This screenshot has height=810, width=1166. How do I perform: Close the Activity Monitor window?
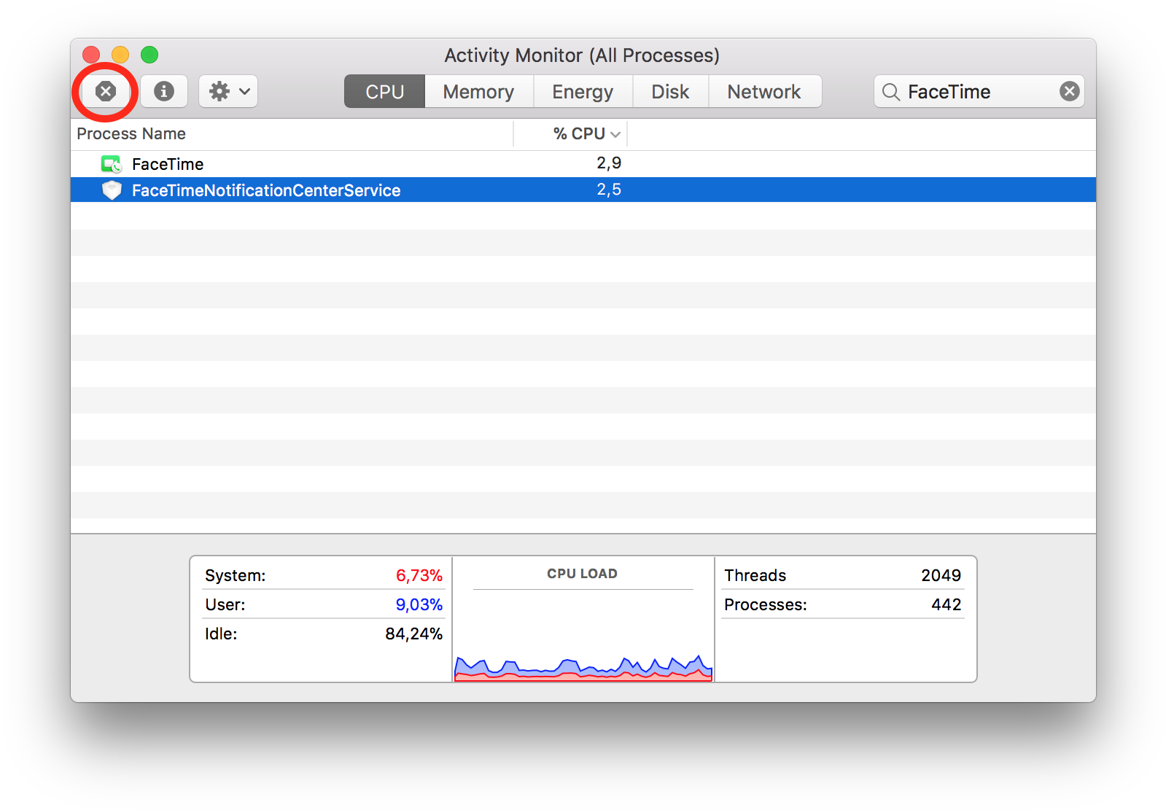(x=91, y=55)
